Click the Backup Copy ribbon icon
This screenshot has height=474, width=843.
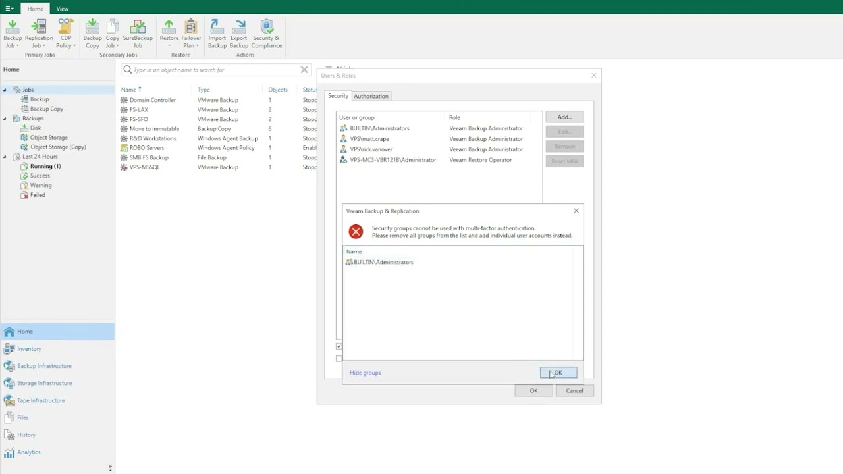coord(92,34)
